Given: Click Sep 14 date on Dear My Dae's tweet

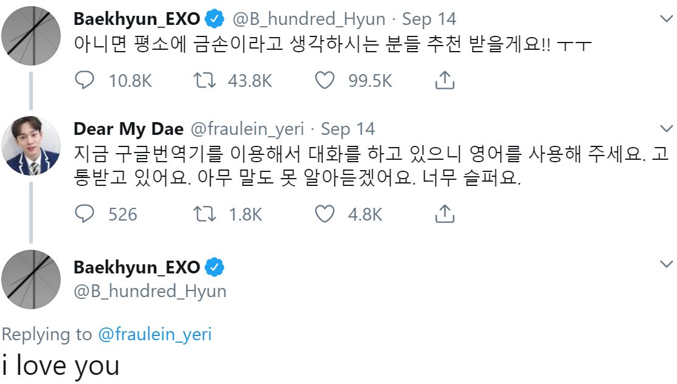Looking at the screenshot, I should [x=348, y=129].
